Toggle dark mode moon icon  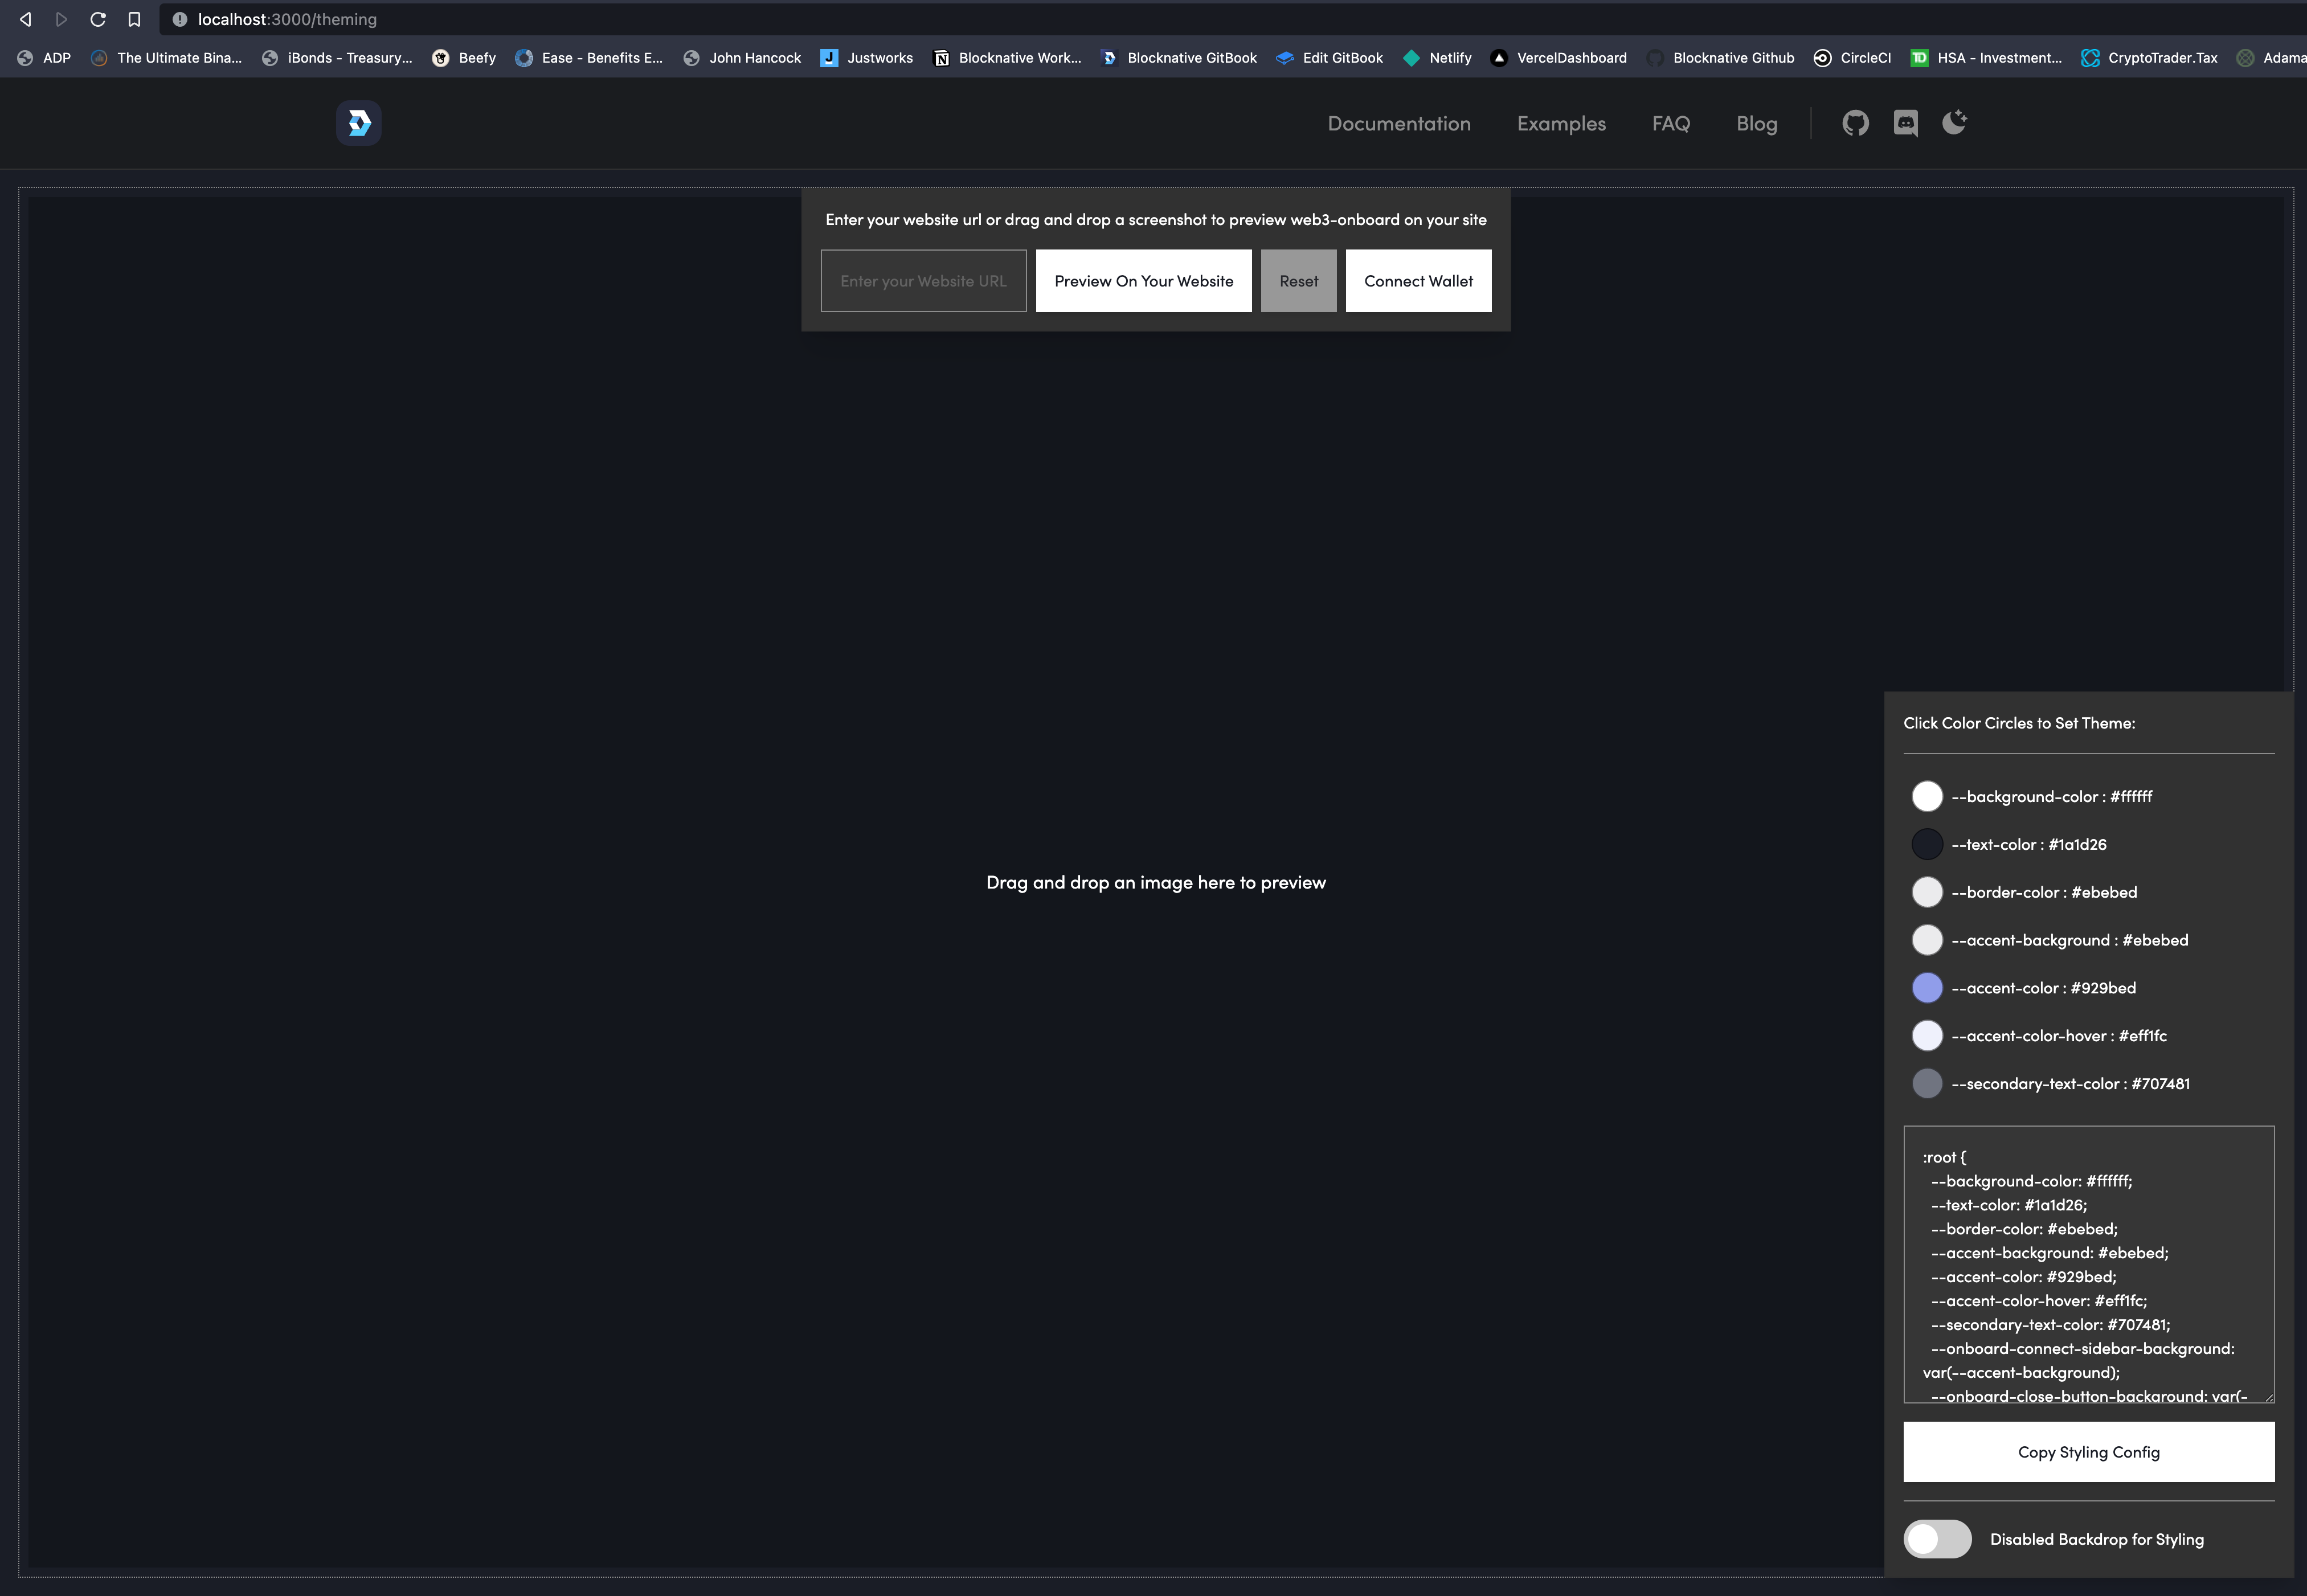click(x=1954, y=122)
